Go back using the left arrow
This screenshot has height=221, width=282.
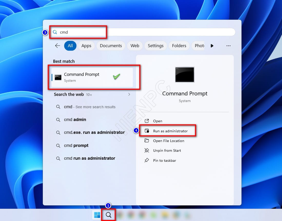point(57,46)
